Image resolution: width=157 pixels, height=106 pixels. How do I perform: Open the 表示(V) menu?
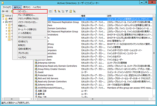point(27,7)
